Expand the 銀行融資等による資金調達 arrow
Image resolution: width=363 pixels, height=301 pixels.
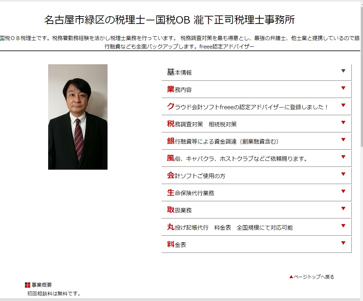[343, 140]
